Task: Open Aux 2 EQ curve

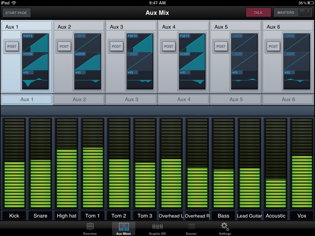Action: [88, 80]
